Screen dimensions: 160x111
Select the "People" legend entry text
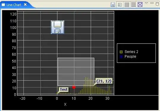point(130,57)
